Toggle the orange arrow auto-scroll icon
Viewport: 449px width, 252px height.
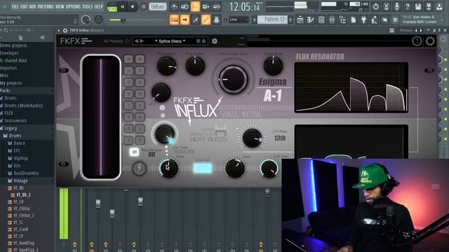coord(185,20)
